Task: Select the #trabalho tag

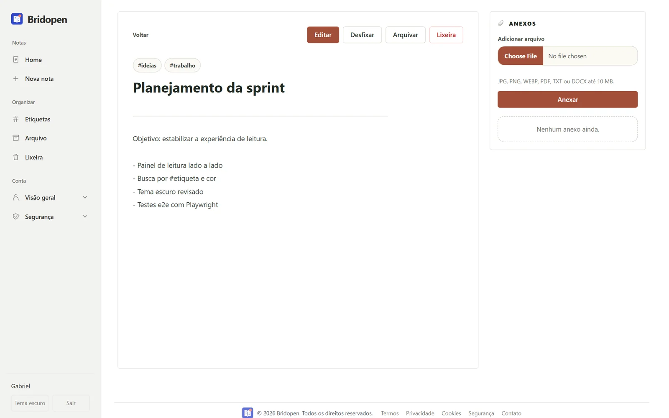Action: (x=182, y=65)
